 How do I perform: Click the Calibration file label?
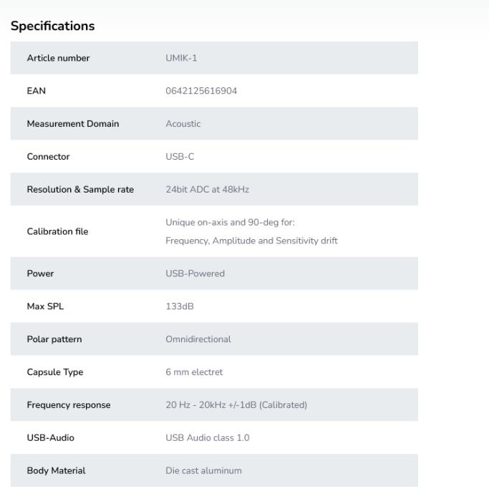coord(57,231)
